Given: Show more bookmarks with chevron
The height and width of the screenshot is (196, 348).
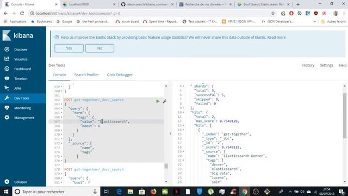Looking at the screenshot, I should [x=314, y=22].
